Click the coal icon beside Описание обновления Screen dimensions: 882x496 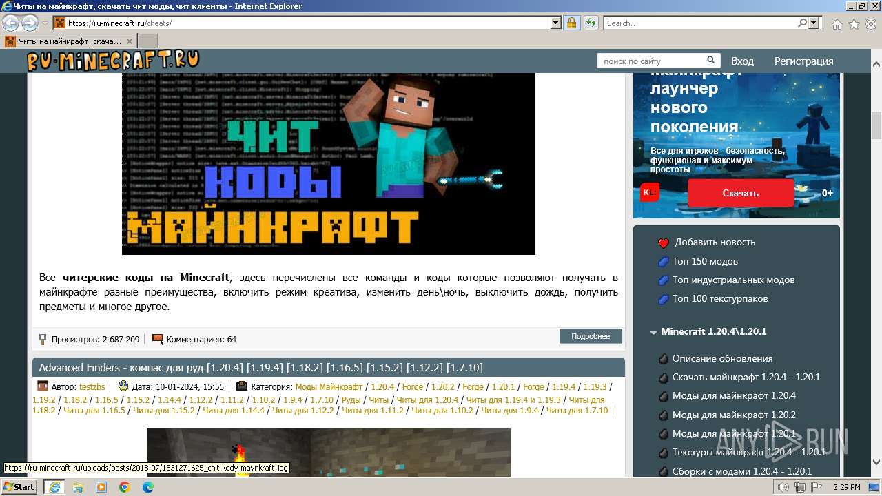664,359
